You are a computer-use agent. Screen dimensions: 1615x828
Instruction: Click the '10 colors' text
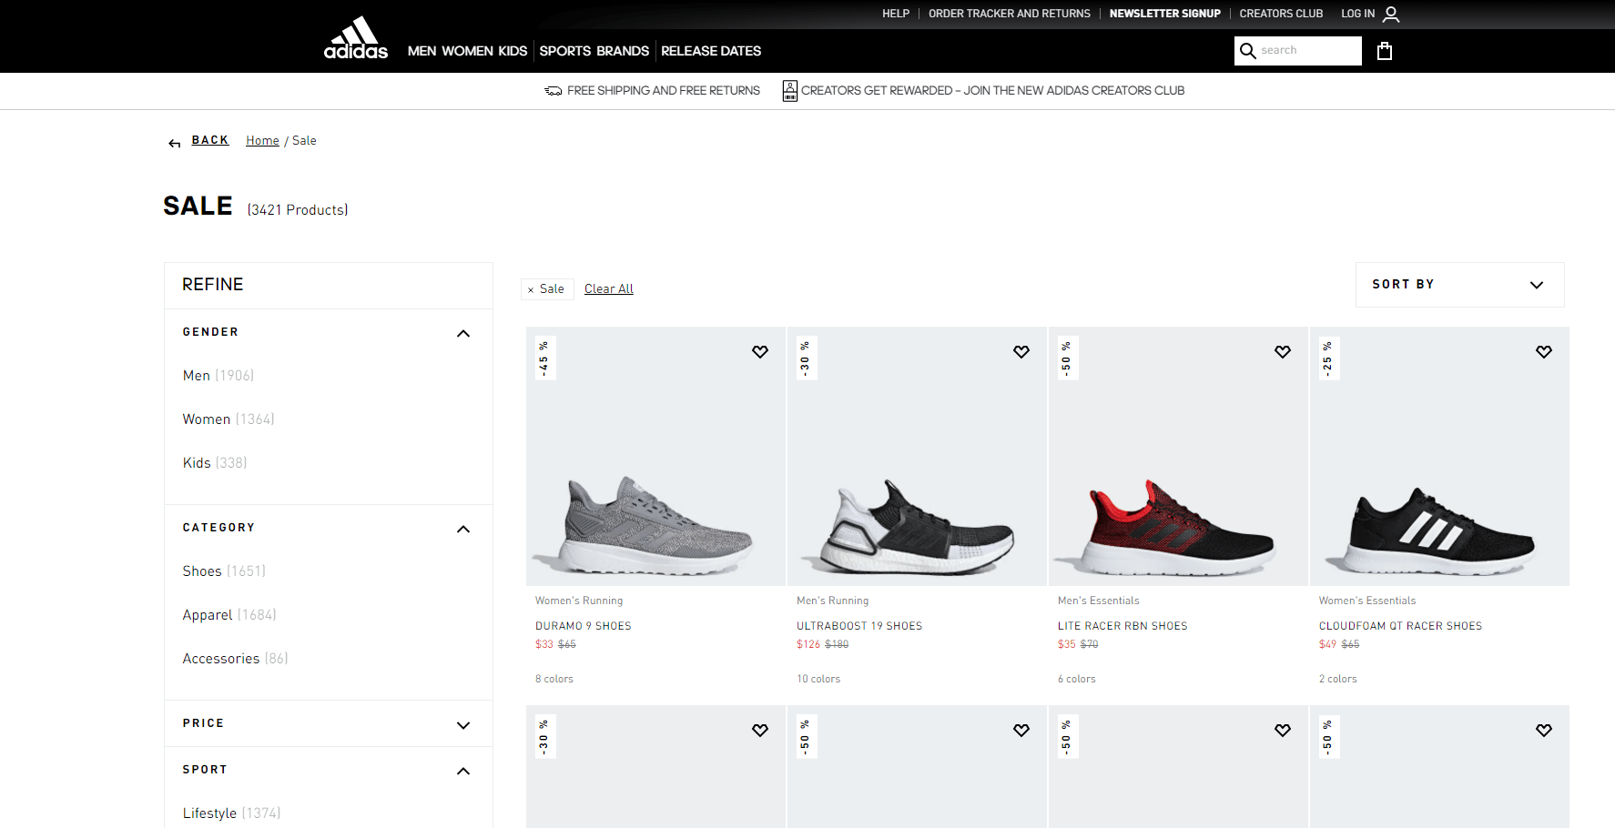tap(818, 679)
